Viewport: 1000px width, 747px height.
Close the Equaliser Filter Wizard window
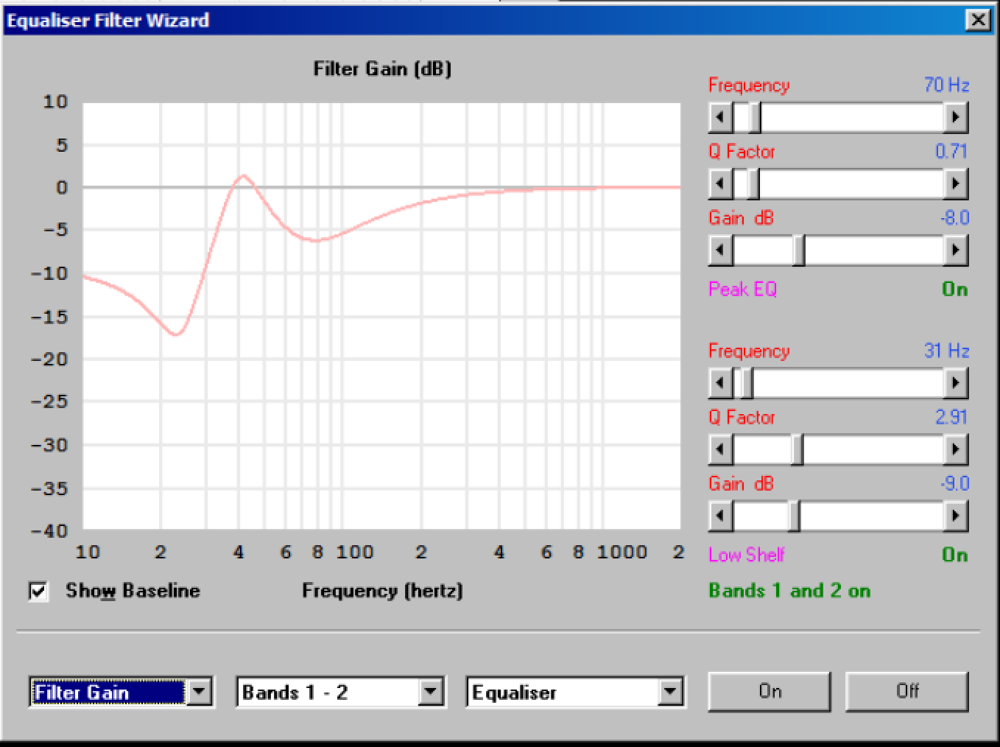click(977, 19)
